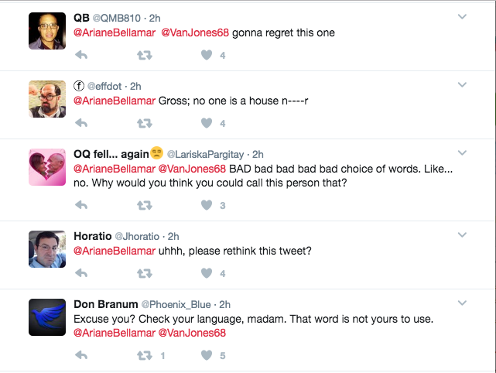496x373 pixels.
Task: Reply to Don Branum's tweet
Action: click(81, 355)
